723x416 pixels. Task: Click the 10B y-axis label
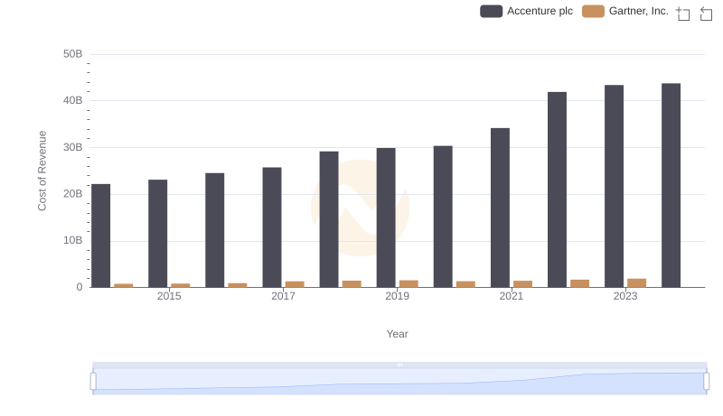point(73,240)
